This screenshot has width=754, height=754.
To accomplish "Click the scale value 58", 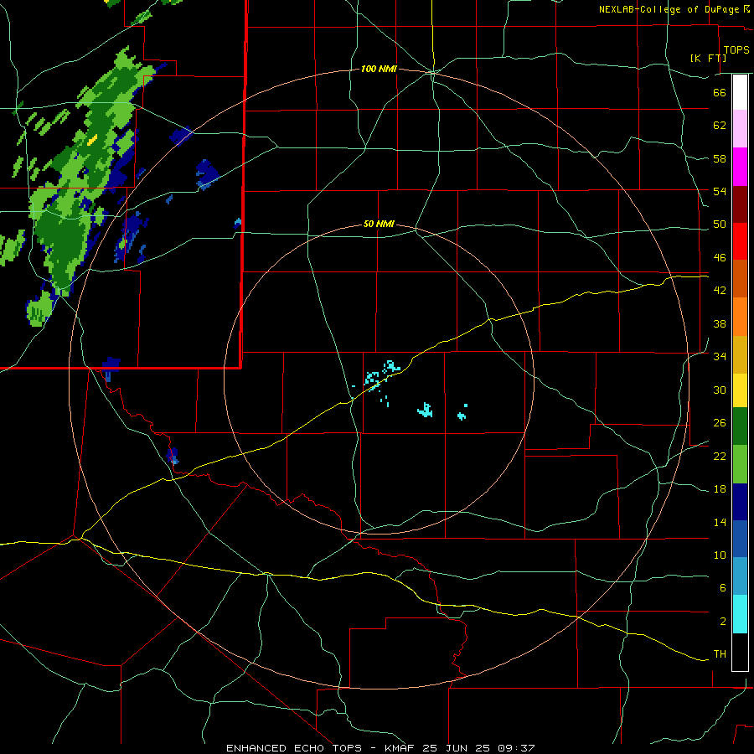I will pyautogui.click(x=720, y=158).
